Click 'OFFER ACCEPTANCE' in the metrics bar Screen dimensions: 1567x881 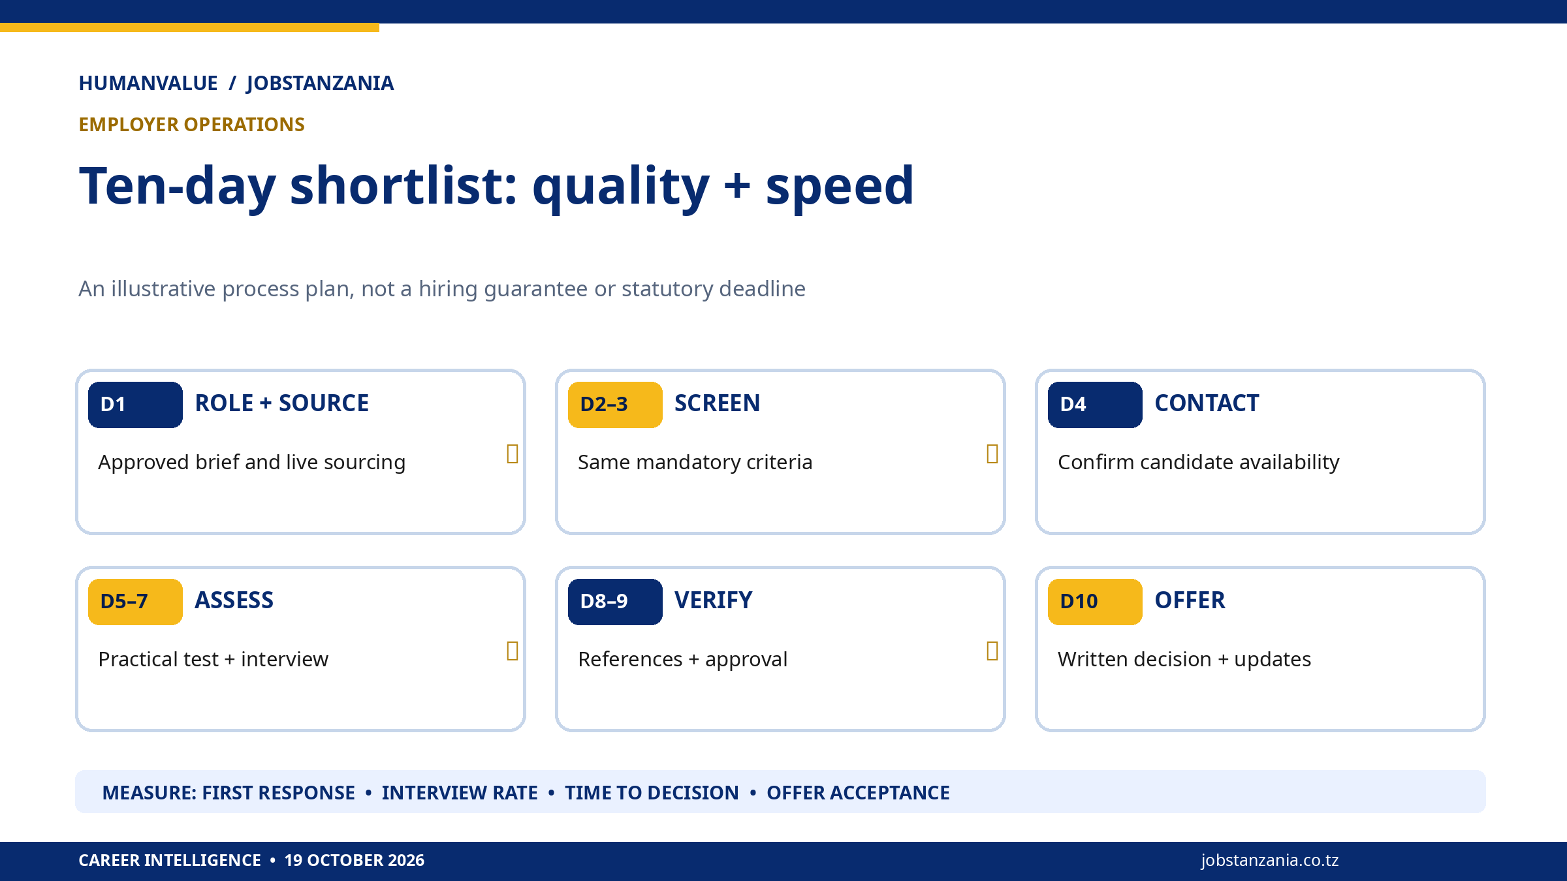pos(858,793)
